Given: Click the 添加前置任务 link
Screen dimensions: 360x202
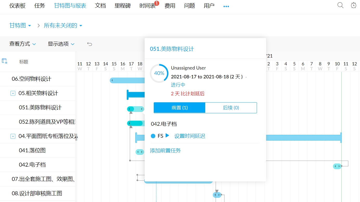Looking at the screenshot, I should point(165,150).
